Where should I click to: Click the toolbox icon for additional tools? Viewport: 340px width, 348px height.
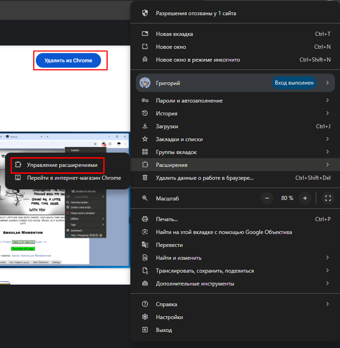(145, 284)
